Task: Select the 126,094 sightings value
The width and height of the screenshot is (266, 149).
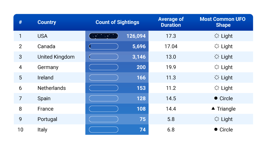Action: (x=136, y=36)
